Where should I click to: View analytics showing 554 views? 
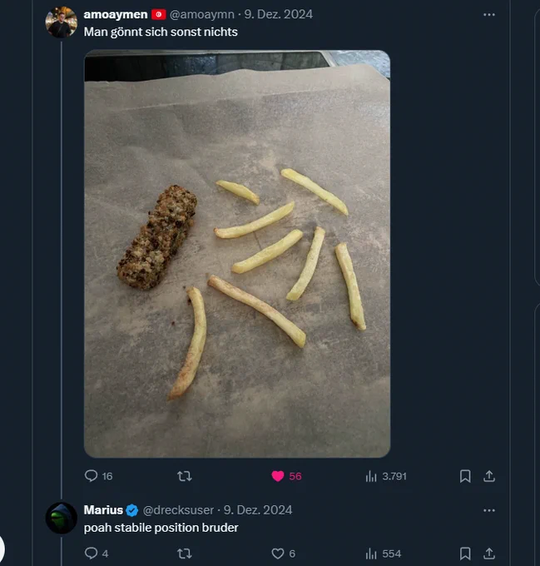click(x=383, y=554)
